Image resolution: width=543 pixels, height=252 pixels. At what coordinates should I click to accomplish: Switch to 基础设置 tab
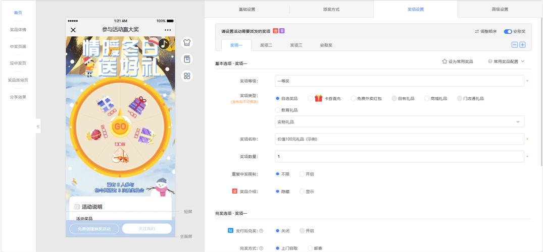(247, 10)
